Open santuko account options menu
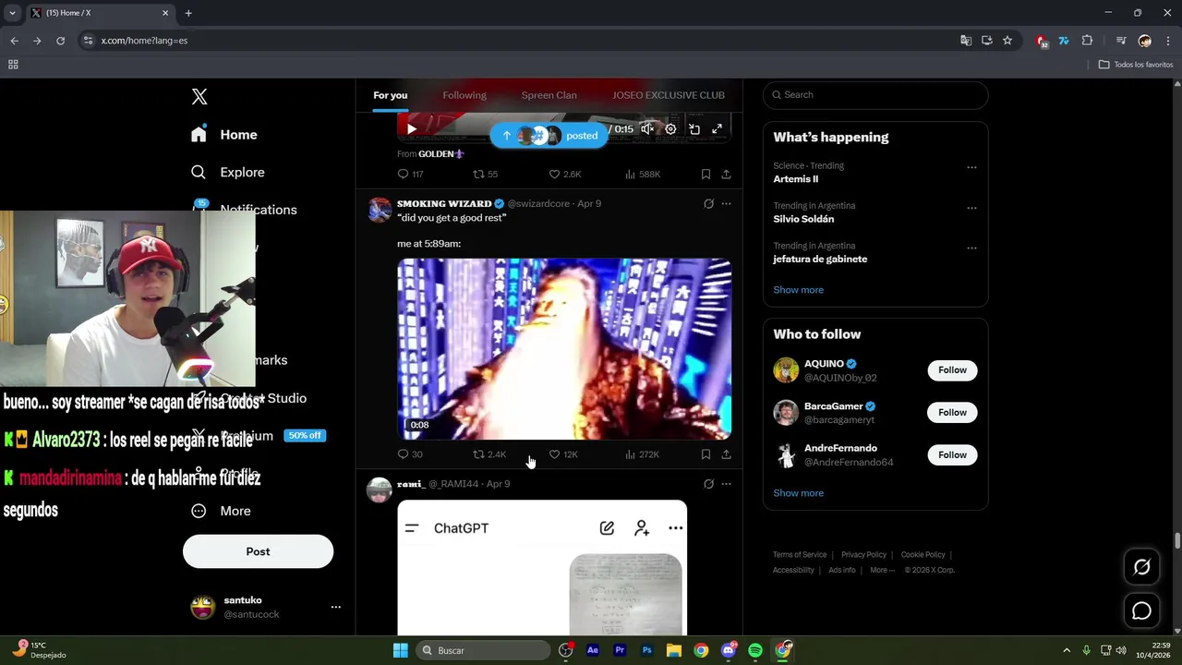The width and height of the screenshot is (1182, 665). [336, 607]
